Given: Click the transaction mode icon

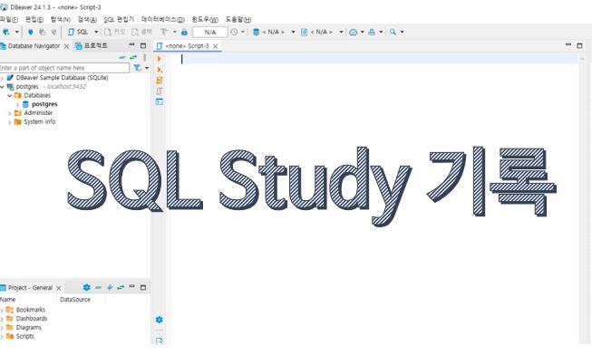Looking at the screenshot, I should pos(164,32).
